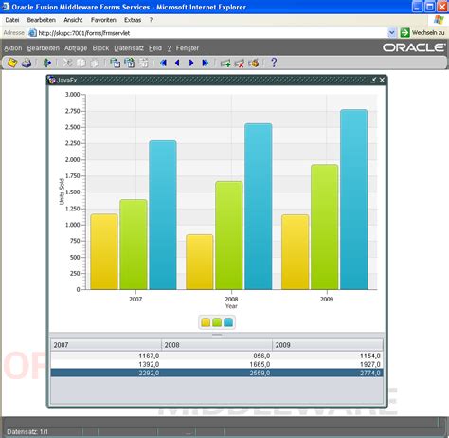Click the split pane divider handle

217,335
